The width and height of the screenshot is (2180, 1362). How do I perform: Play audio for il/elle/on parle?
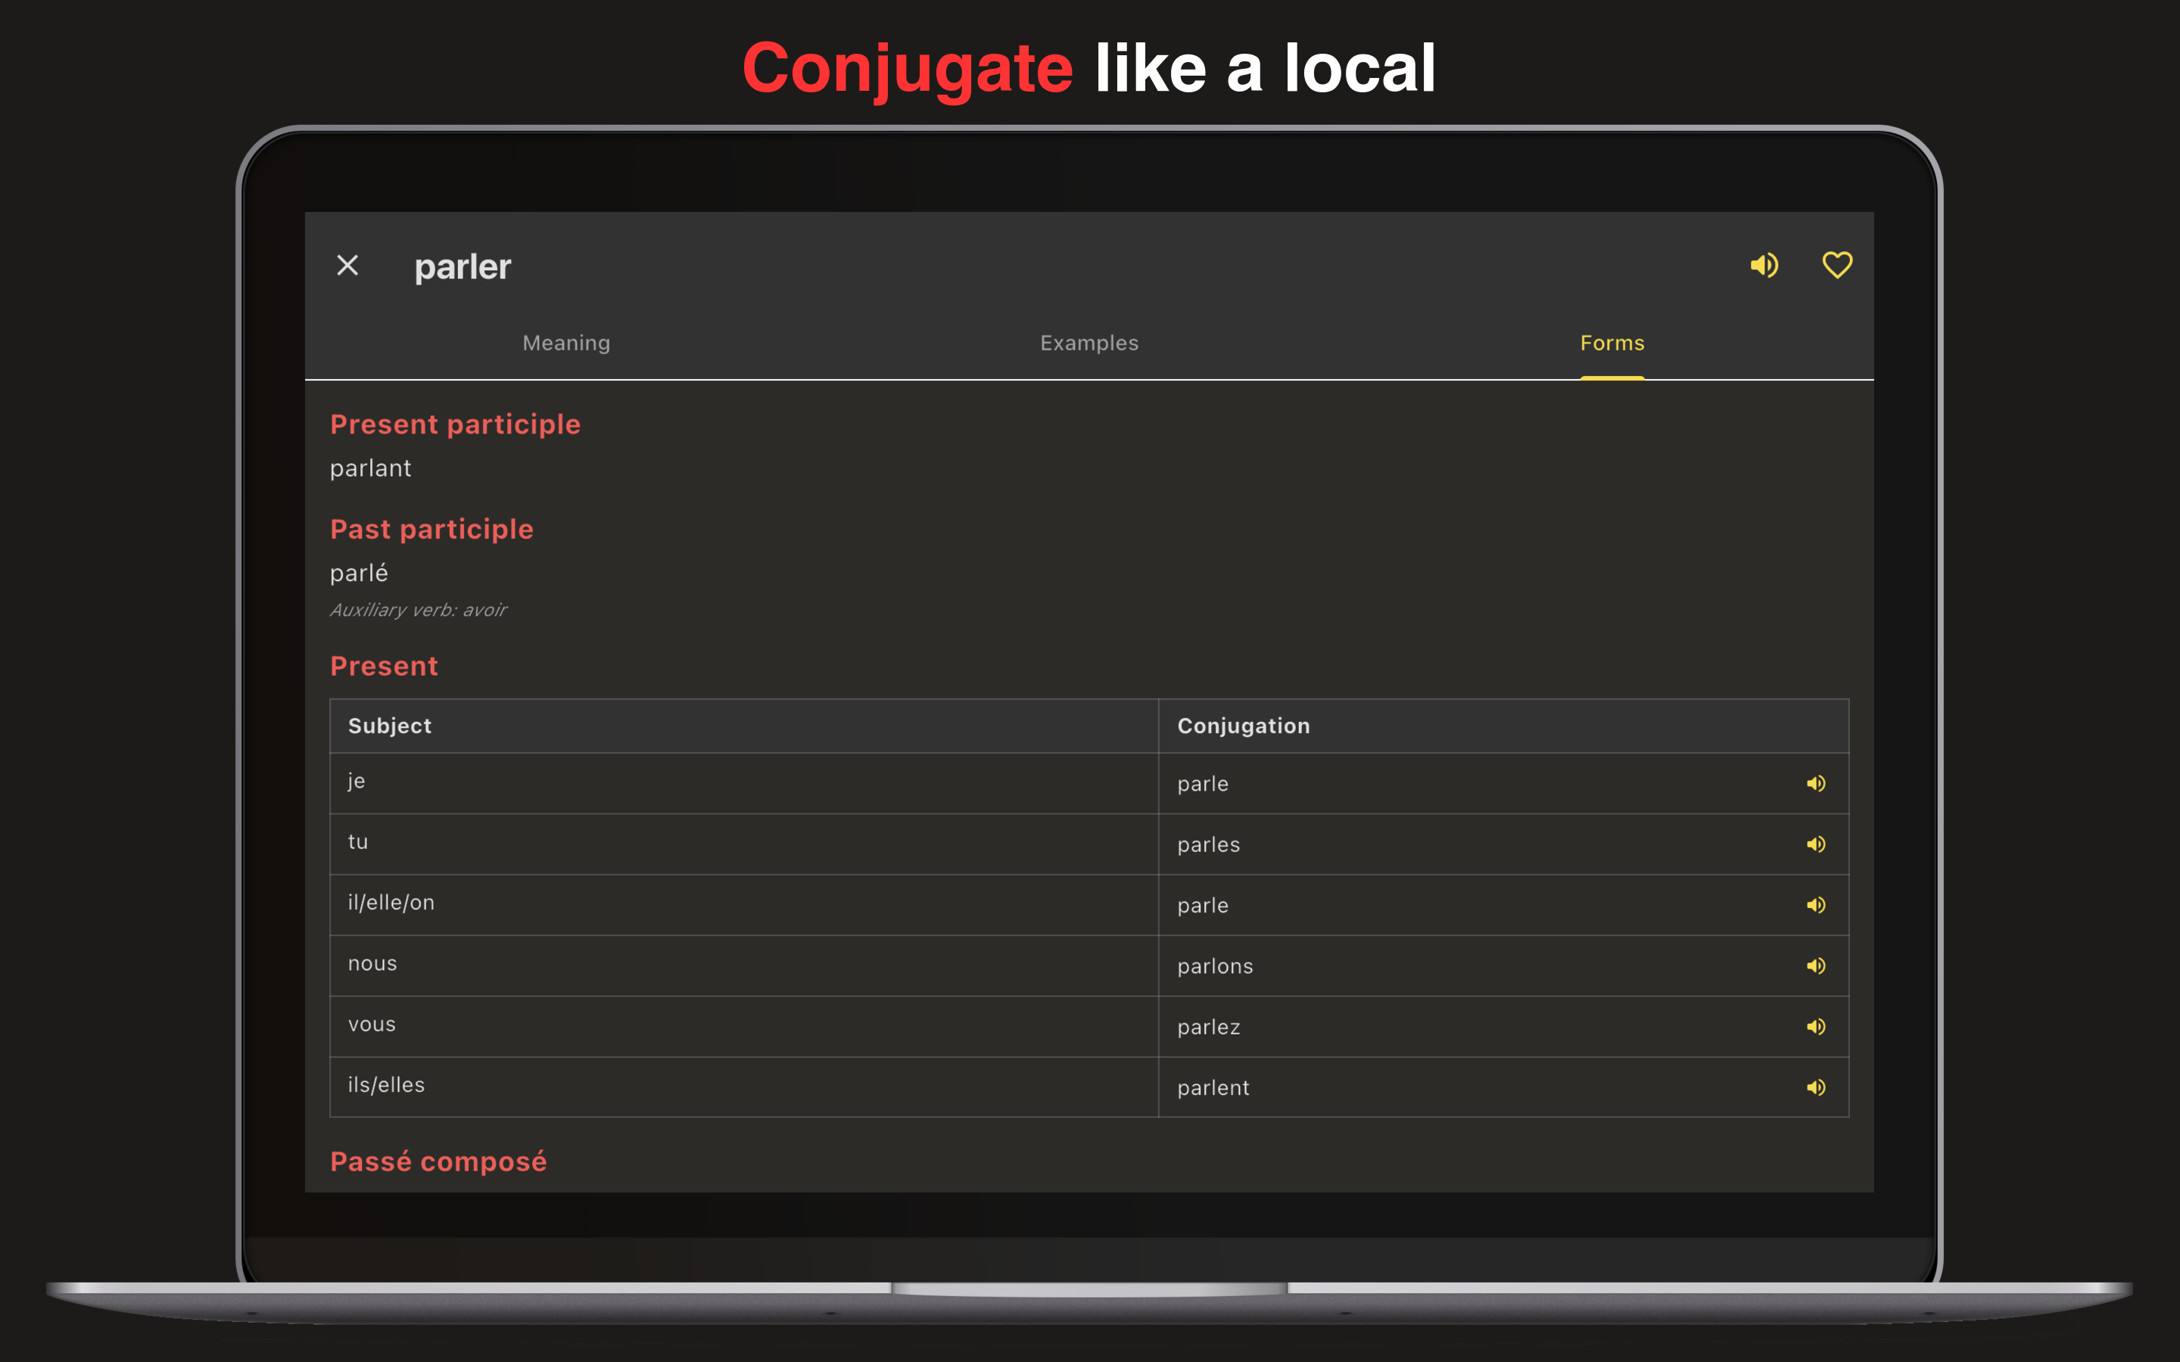point(1816,905)
